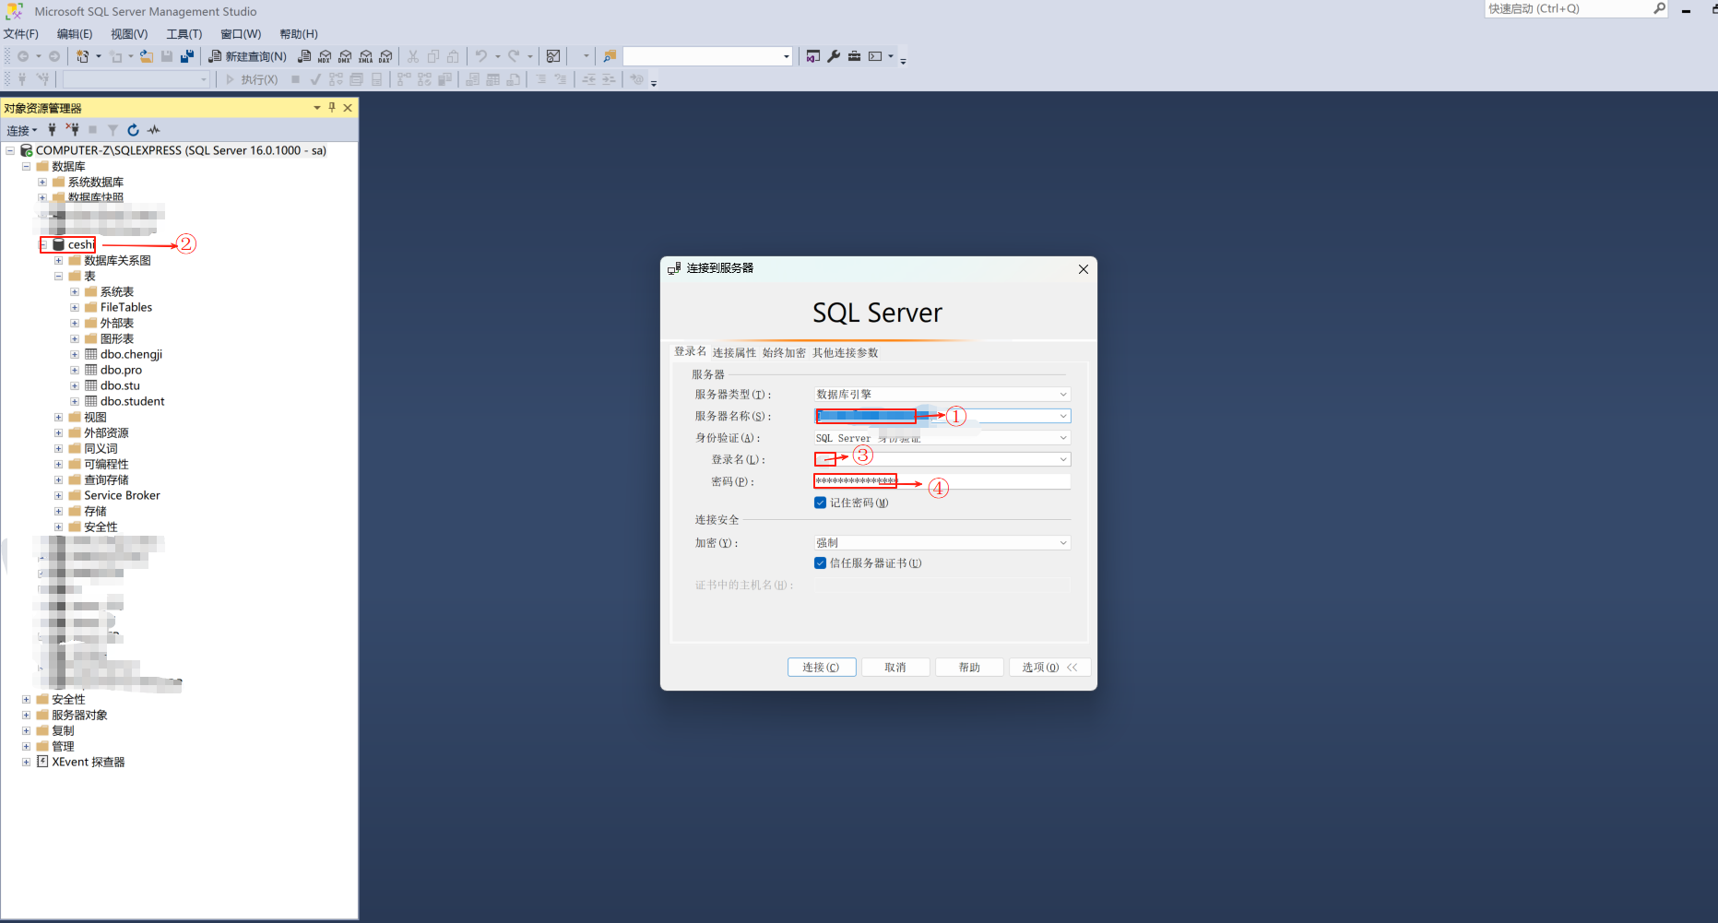Image resolution: width=1718 pixels, height=923 pixels.
Task: Click the Activity Monitor pulse icon in Object Explorer
Action: [x=153, y=130]
